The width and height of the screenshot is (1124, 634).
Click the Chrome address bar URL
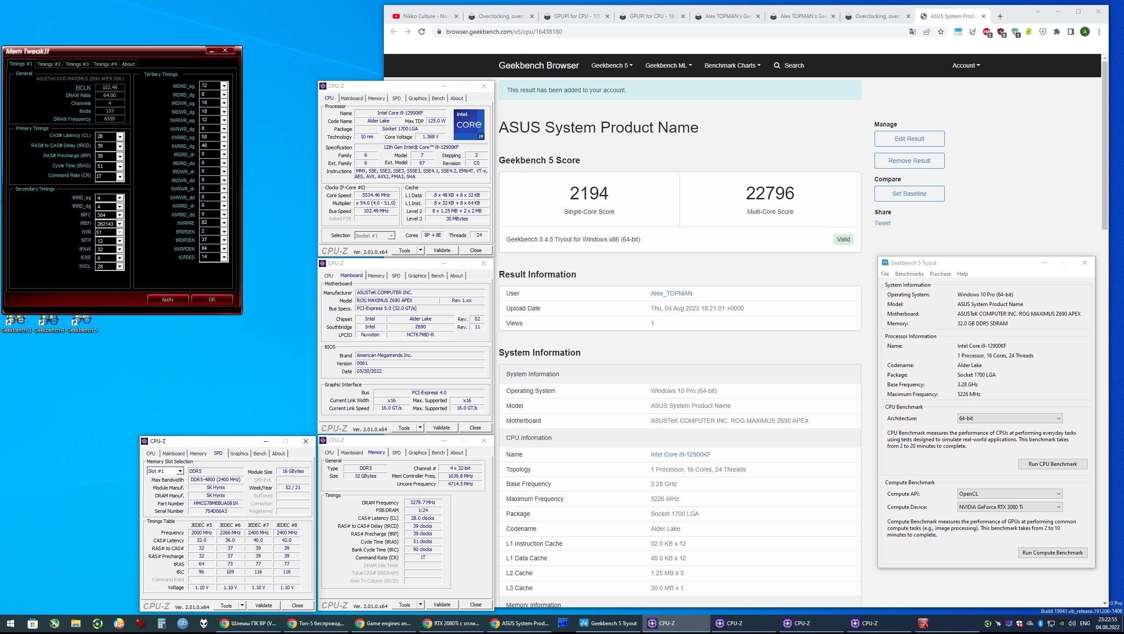504,32
